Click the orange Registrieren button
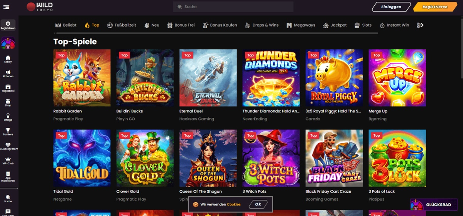The height and width of the screenshot is (216, 463). 435,7
